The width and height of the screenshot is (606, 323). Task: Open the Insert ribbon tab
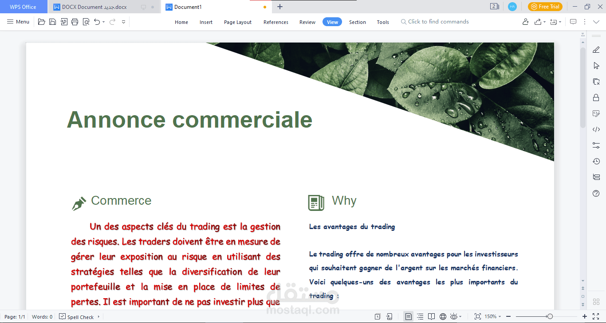[x=206, y=22]
